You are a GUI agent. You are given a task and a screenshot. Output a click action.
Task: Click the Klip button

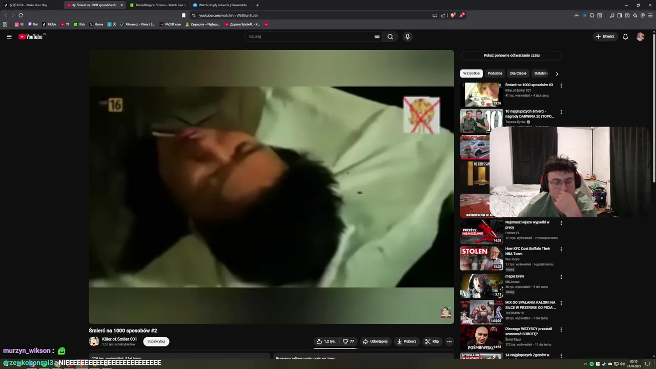(x=432, y=341)
